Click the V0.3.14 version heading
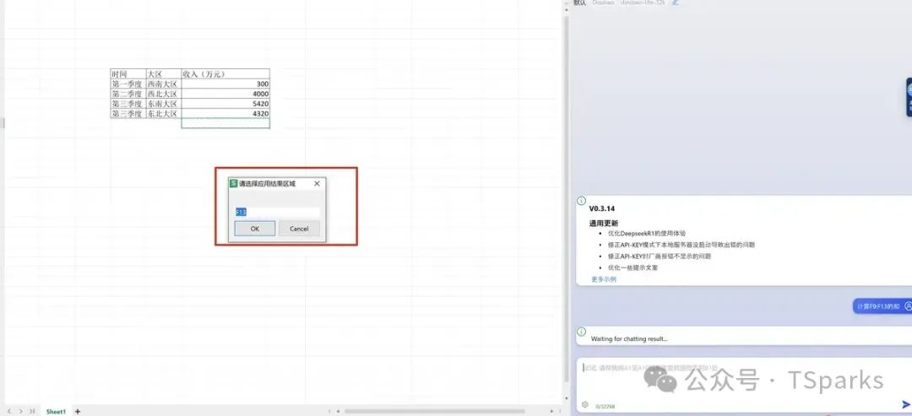Screen dimensions: 912x416 [x=602, y=208]
